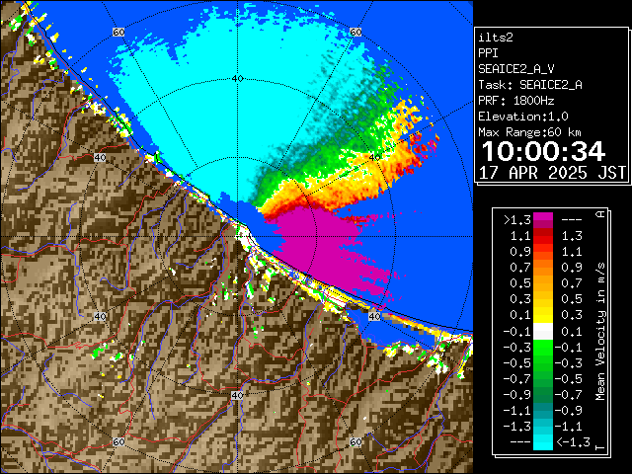This screenshot has width=632, height=474.
Task: Click the "40" range label due south on land
Action: 237,395
